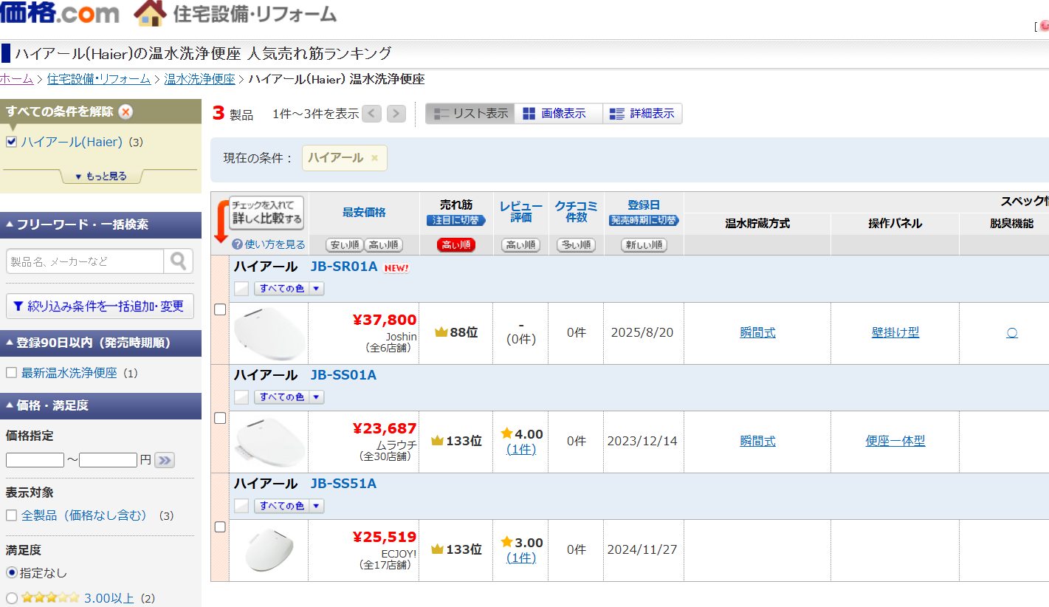Image resolution: width=1049 pixels, height=607 pixels.
Task: Open すべての色 dropdown for JB-SS01A
Action: click(x=289, y=397)
